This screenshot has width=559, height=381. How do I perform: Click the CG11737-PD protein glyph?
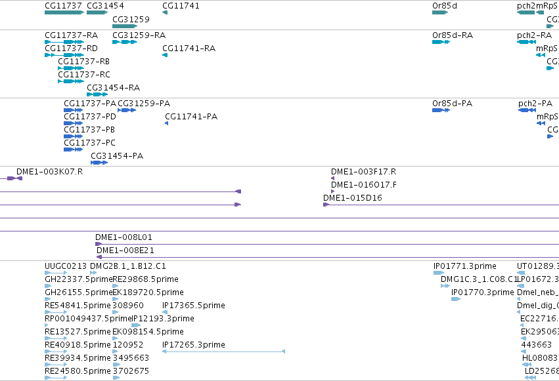pos(74,123)
